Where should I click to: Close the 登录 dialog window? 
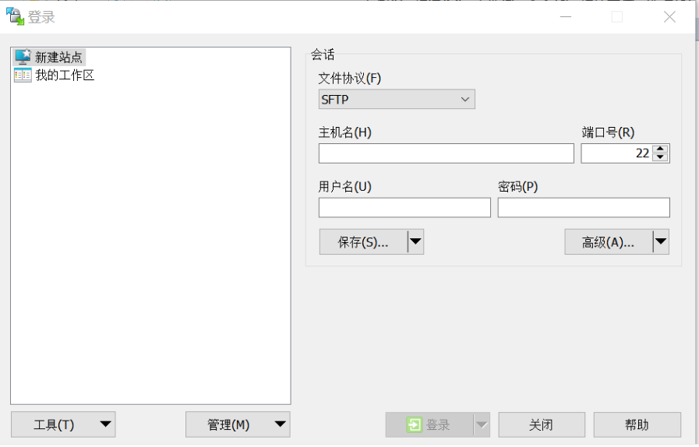click(x=669, y=17)
